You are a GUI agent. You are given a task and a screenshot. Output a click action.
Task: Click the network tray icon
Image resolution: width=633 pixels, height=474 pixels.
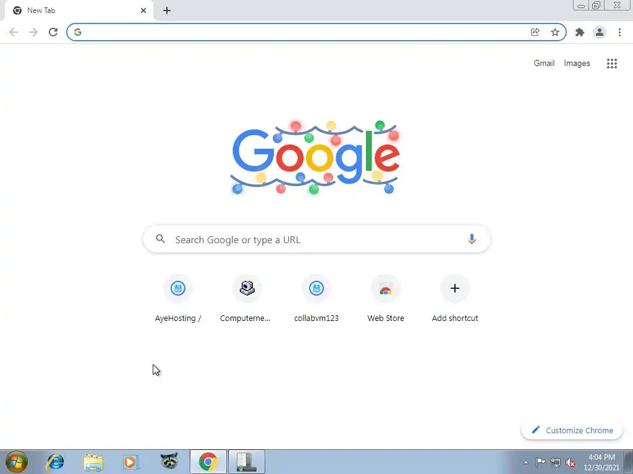[x=556, y=462]
